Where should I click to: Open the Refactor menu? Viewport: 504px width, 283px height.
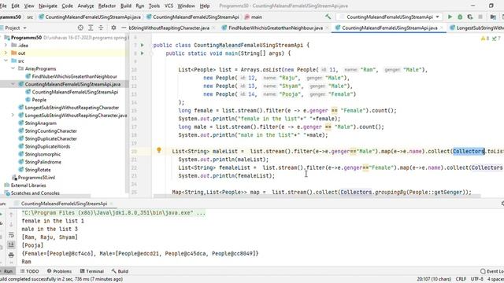point(107,6)
